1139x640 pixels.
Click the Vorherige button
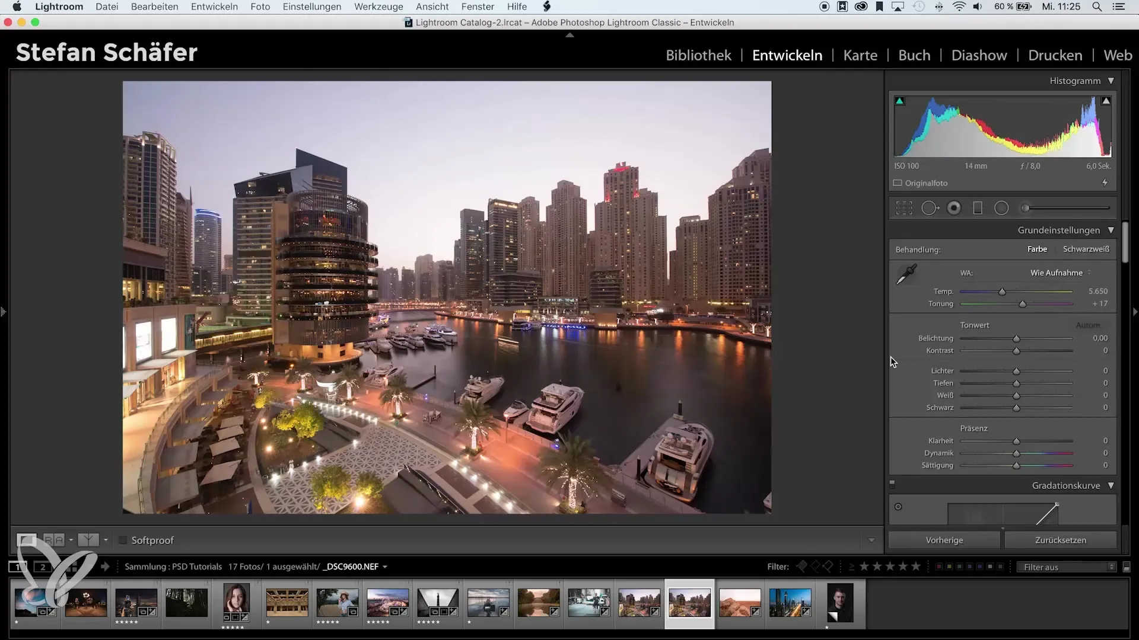tap(944, 540)
